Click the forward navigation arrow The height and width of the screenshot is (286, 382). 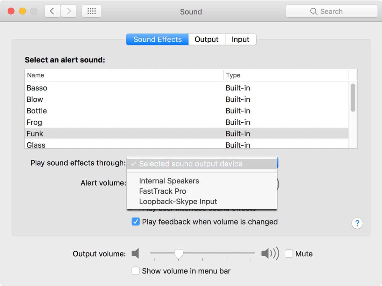pos(68,11)
